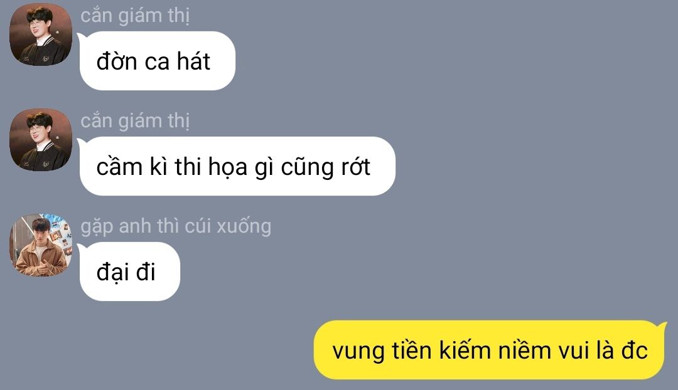Click the word "niềm" in the yellow message
Screen dimensions: 678x390
[x=524, y=350]
